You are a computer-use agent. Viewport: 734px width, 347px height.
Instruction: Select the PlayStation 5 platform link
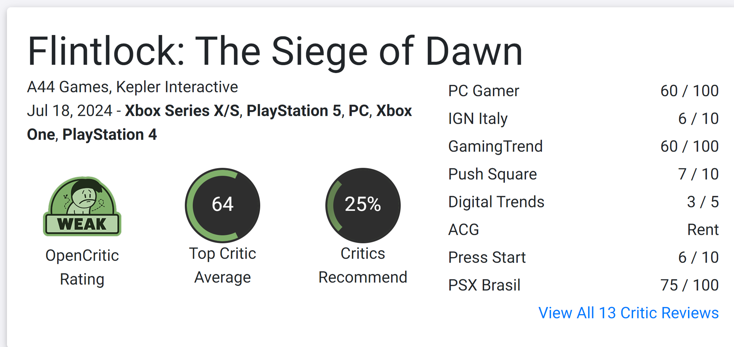[x=294, y=111]
